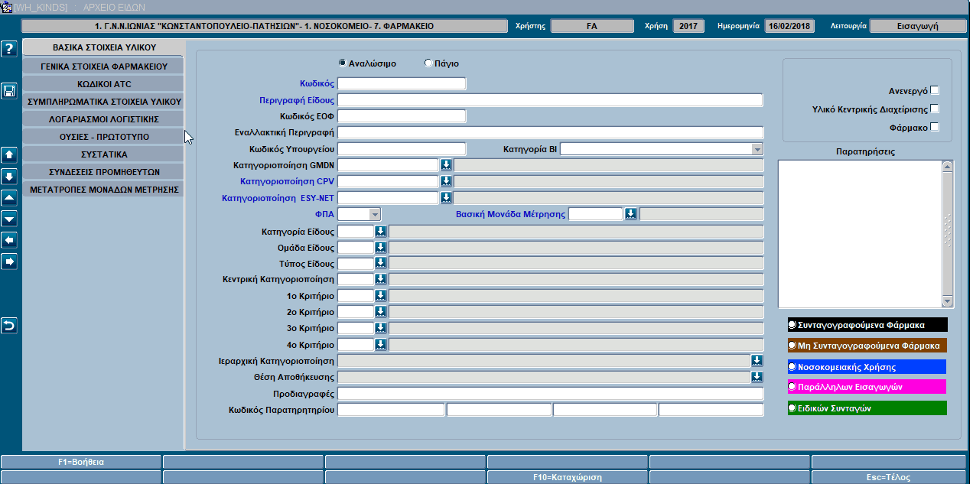Expand the ΦΠΑ dropdown
Image resolution: width=973 pixels, height=484 pixels.
pyautogui.click(x=374, y=214)
